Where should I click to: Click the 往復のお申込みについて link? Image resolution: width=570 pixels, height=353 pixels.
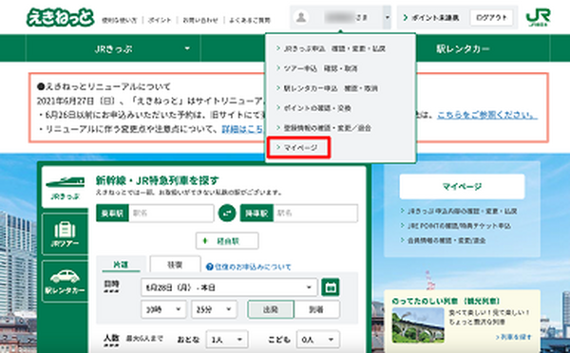point(253,267)
